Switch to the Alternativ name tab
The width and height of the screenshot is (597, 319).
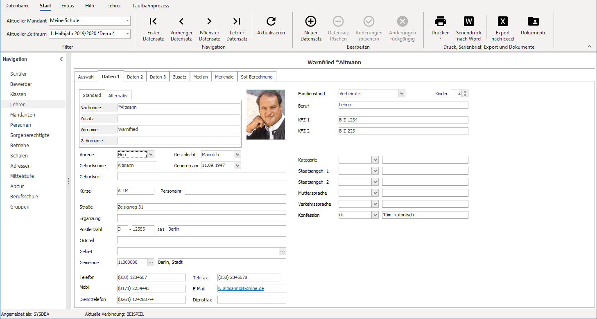118,95
